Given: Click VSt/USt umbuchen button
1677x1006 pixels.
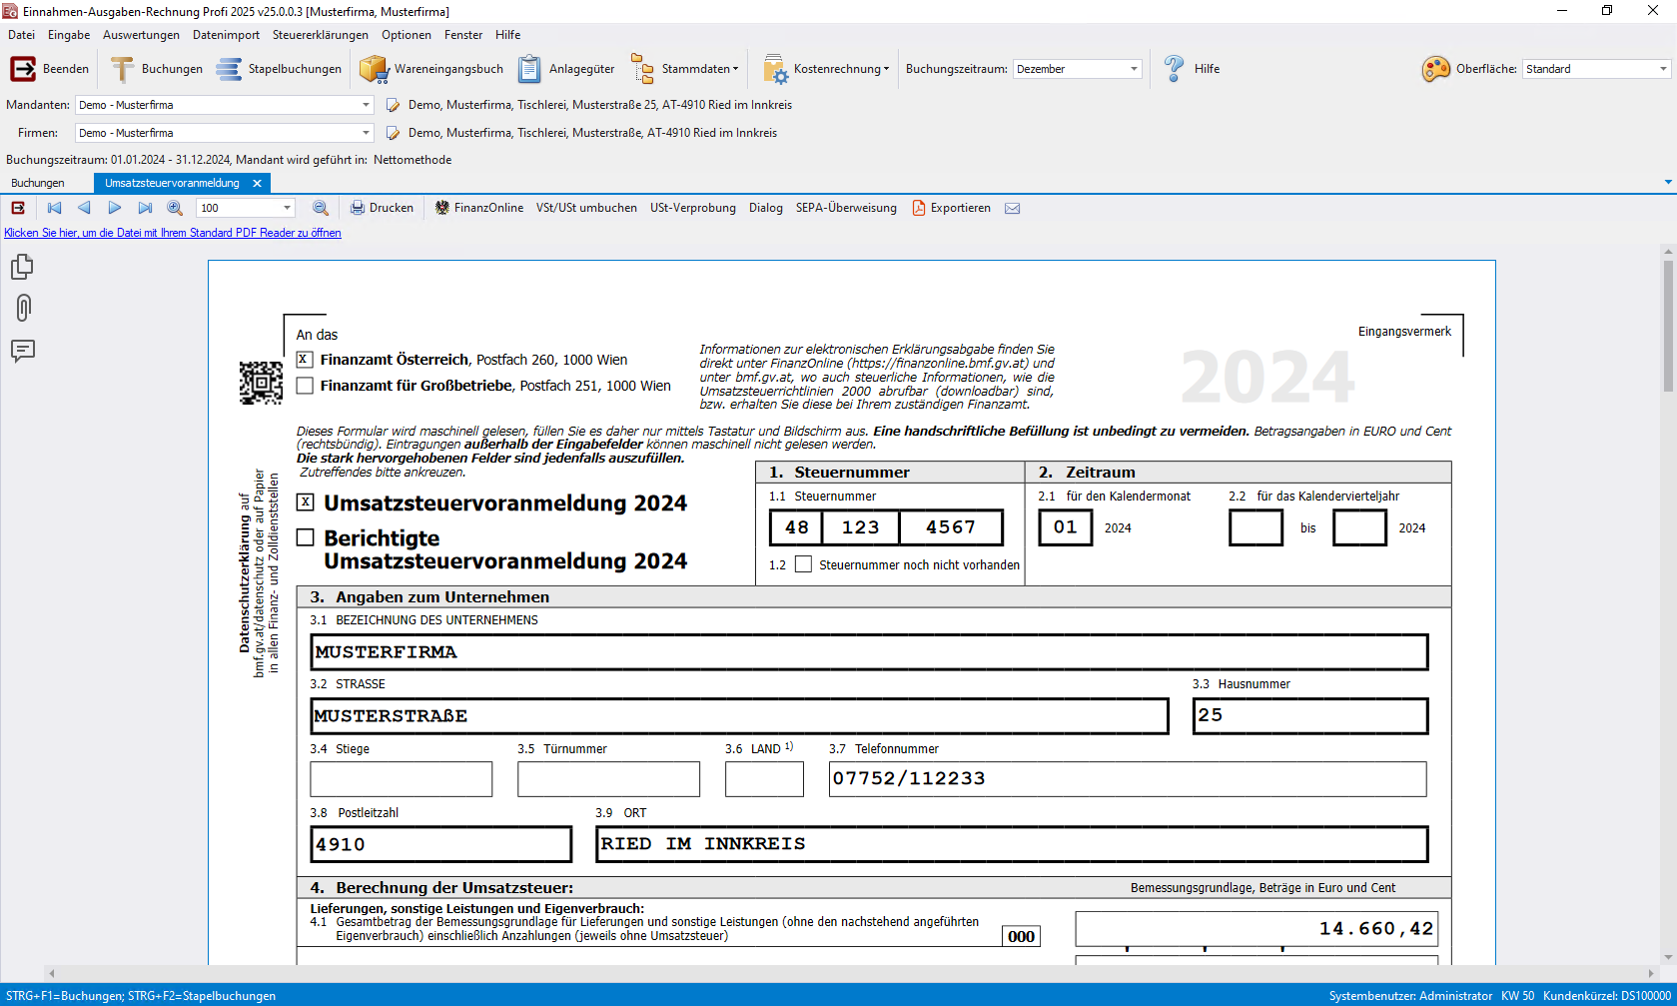Looking at the screenshot, I should tap(586, 208).
